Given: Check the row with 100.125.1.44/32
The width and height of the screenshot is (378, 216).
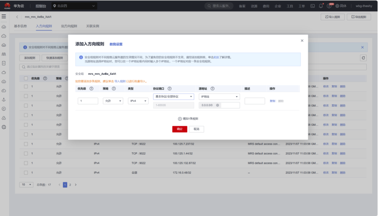Looking at the screenshot, I should click(x=26, y=153).
